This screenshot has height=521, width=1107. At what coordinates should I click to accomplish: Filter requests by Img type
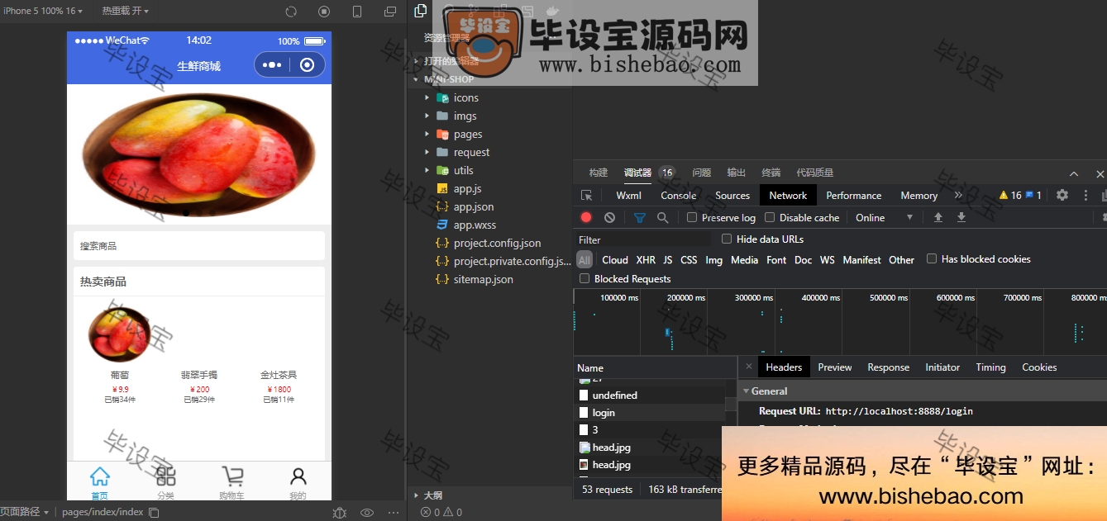click(713, 259)
